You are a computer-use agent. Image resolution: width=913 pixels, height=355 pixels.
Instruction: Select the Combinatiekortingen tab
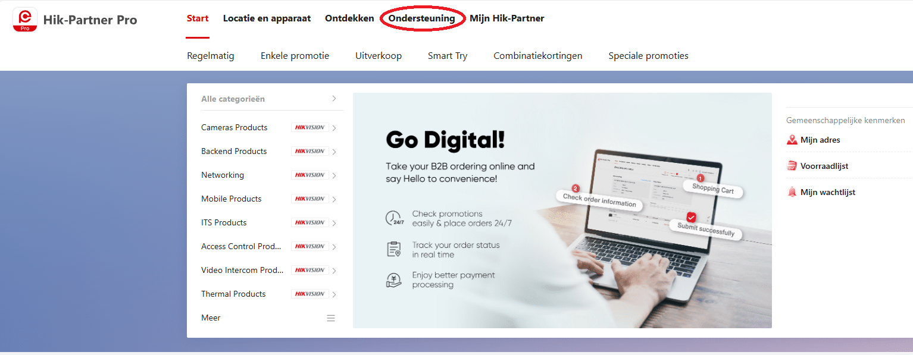click(x=538, y=56)
